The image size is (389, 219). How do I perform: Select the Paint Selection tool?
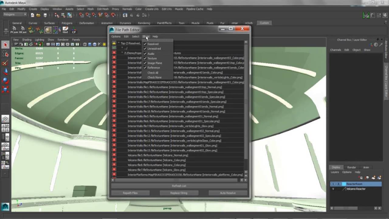pos(5,63)
